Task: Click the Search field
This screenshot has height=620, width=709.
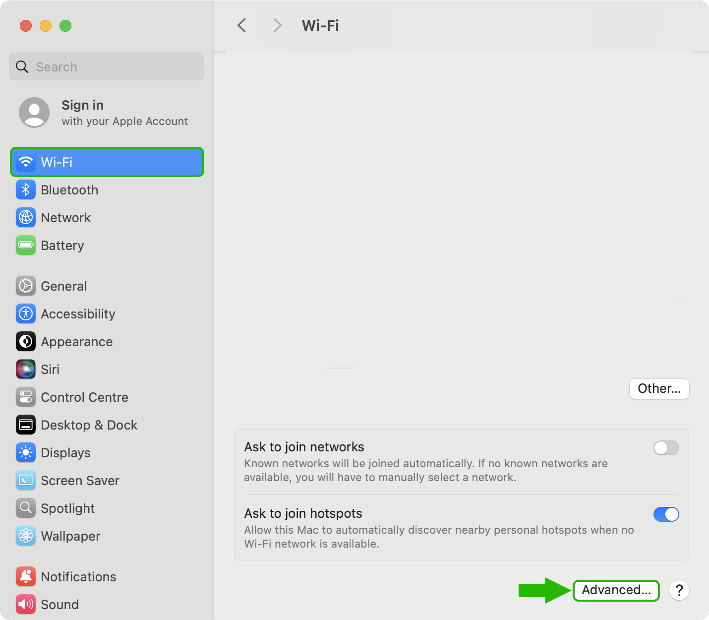Action: tap(107, 67)
